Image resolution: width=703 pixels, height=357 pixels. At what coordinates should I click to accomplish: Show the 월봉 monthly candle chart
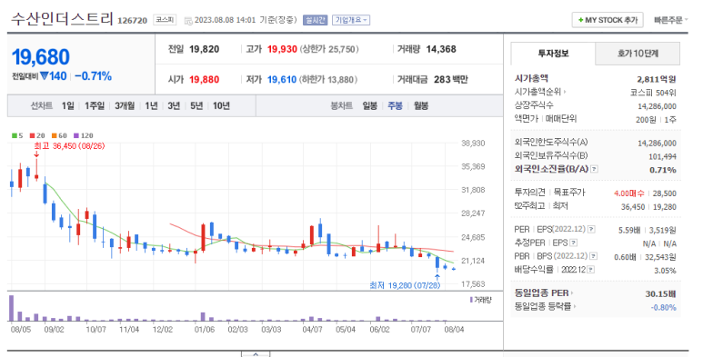pyautogui.click(x=421, y=105)
